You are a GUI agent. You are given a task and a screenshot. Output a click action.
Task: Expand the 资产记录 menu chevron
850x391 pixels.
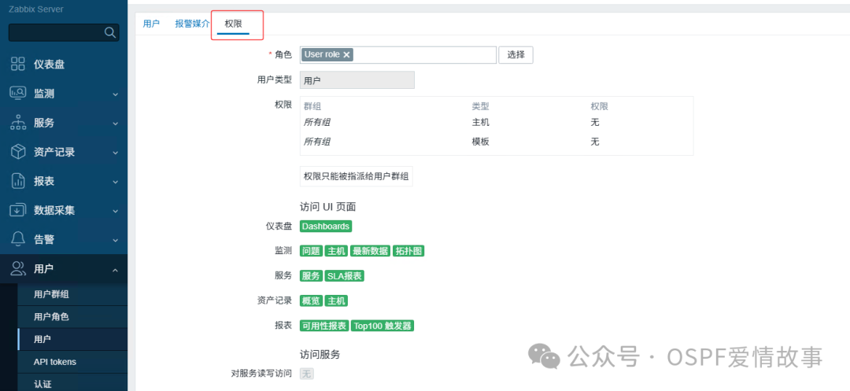pyautogui.click(x=116, y=153)
